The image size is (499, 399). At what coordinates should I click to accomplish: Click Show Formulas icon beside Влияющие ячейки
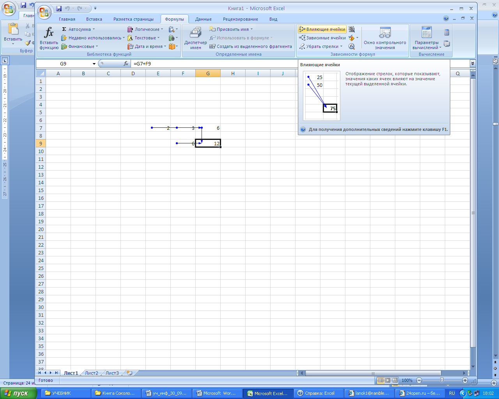(x=352, y=29)
